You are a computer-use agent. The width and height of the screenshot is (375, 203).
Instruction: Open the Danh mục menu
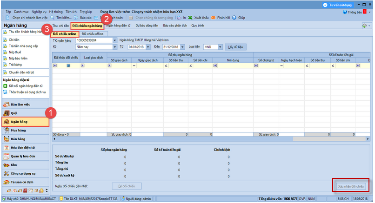tap(21, 12)
